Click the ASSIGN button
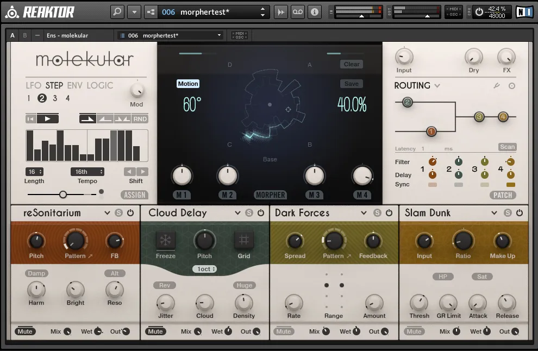 pos(135,195)
